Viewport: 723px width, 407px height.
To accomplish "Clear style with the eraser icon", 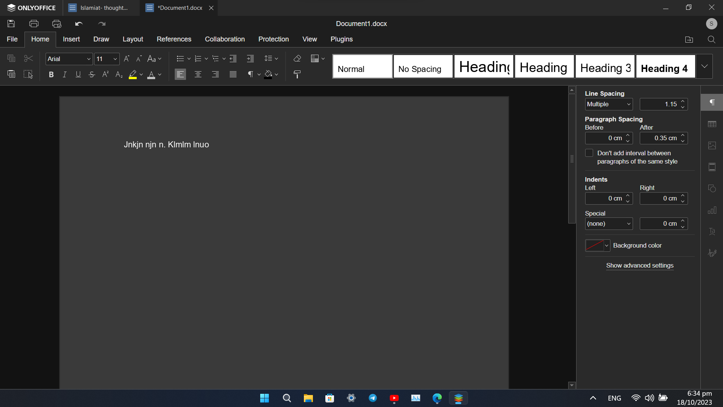I will [x=297, y=58].
